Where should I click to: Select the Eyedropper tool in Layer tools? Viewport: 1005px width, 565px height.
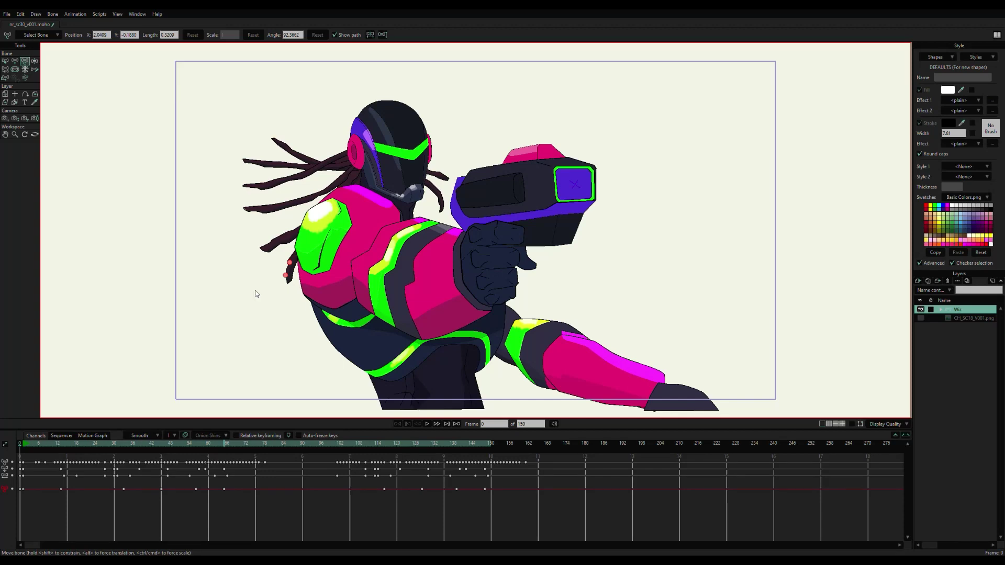click(35, 103)
